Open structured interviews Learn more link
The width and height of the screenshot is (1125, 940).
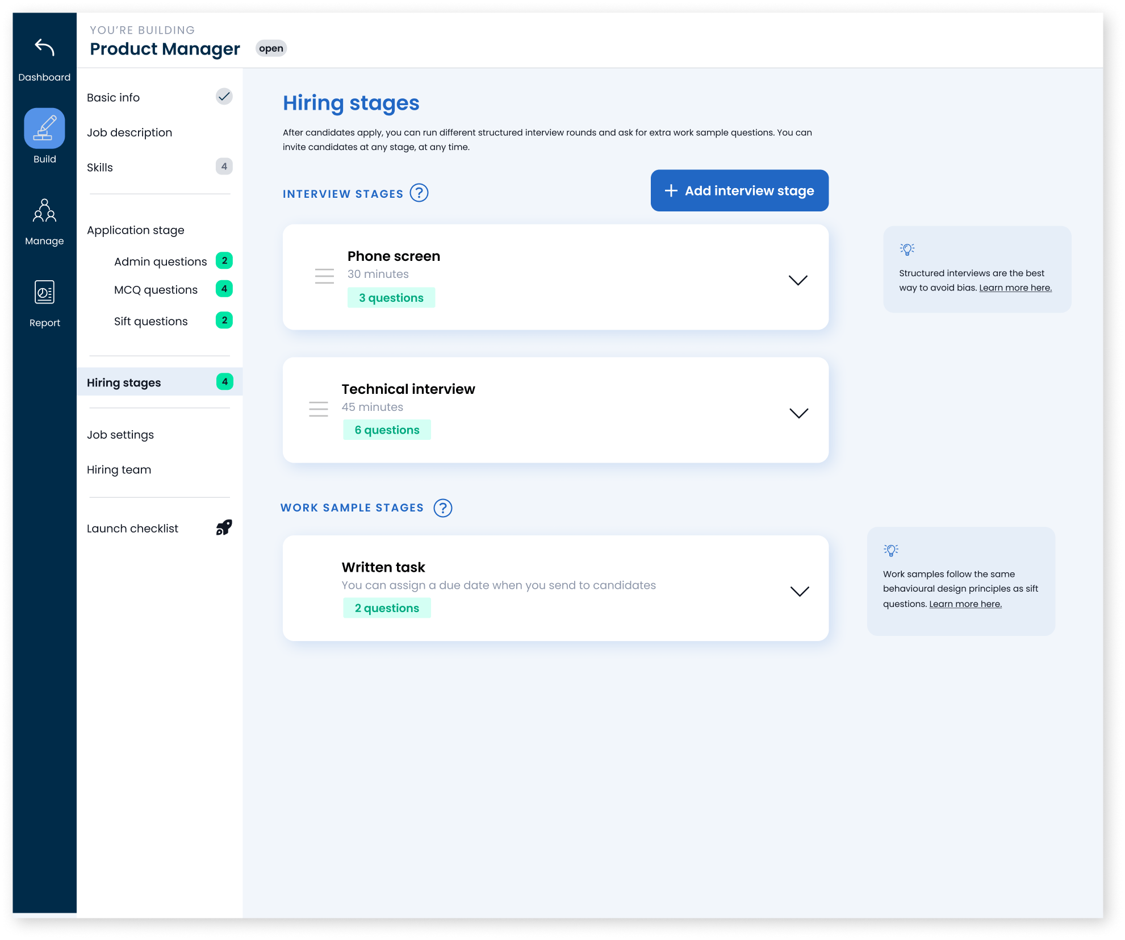[1015, 288]
